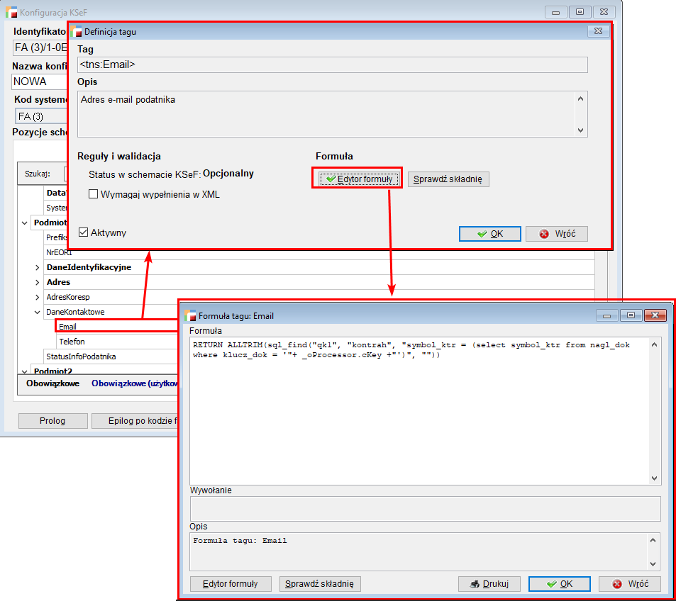The height and width of the screenshot is (601, 676).
Task: Click Wróć in Formuła tagu window
Action: pyautogui.click(x=630, y=584)
